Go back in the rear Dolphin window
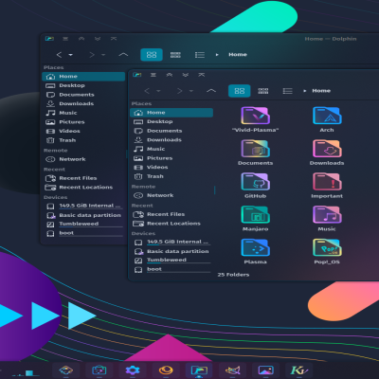Image resolution: width=379 pixels, height=379 pixels. (59, 55)
